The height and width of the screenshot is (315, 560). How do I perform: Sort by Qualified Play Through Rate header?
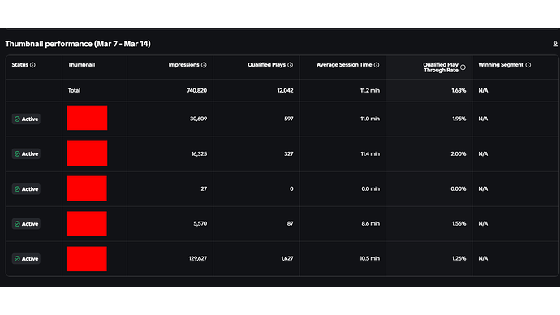click(441, 67)
